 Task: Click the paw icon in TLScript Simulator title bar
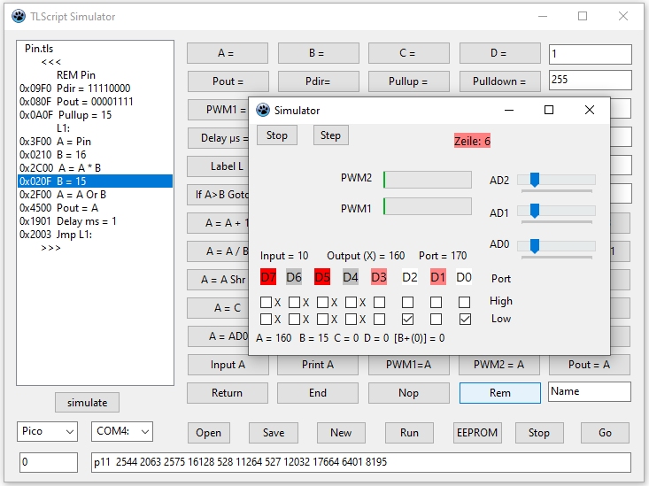(x=18, y=16)
